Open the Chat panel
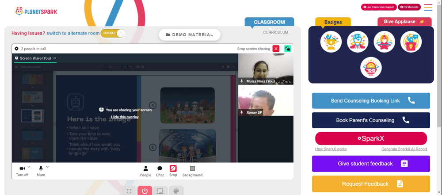This screenshot has width=442, height=195. [160, 171]
